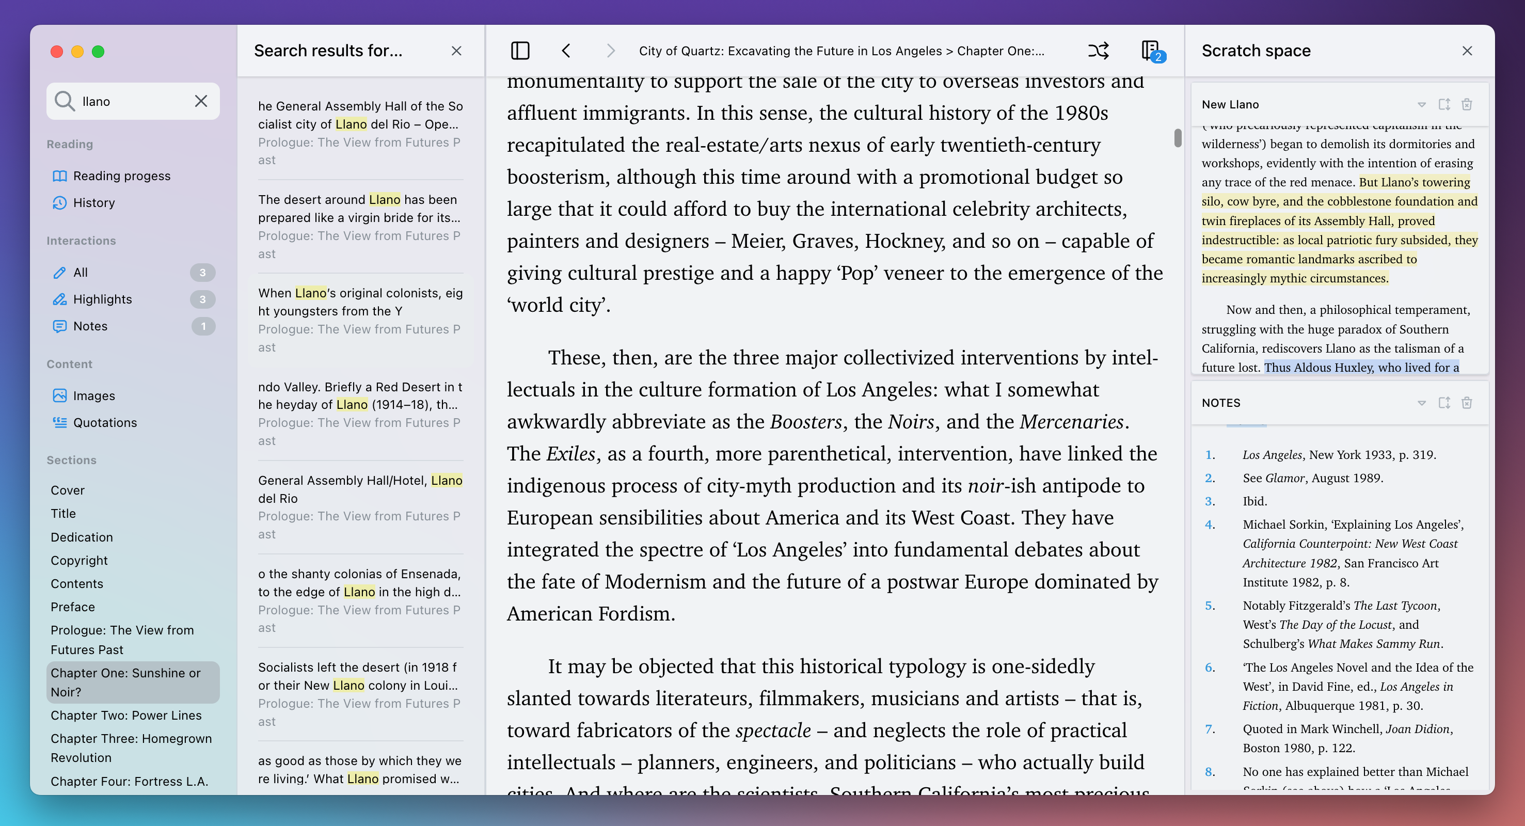Clear the llano search field

[x=201, y=101]
